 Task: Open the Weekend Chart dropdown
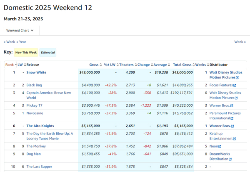coord(20,30)
